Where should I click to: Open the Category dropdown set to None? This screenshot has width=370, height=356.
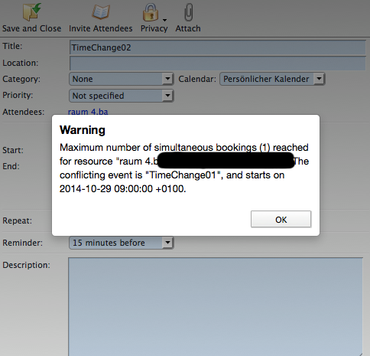[x=122, y=79]
